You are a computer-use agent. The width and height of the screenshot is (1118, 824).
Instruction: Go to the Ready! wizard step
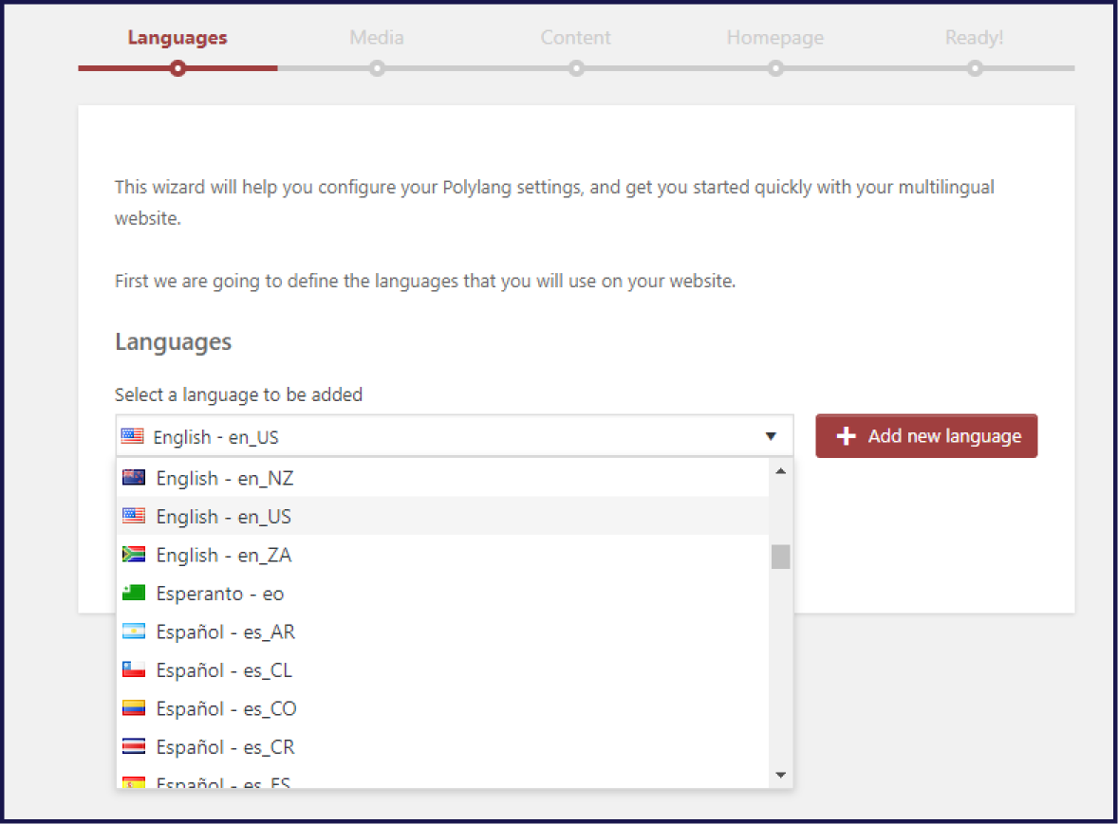pyautogui.click(x=974, y=38)
